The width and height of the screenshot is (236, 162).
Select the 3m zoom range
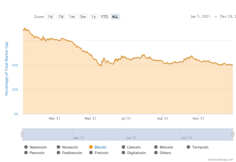click(83, 17)
